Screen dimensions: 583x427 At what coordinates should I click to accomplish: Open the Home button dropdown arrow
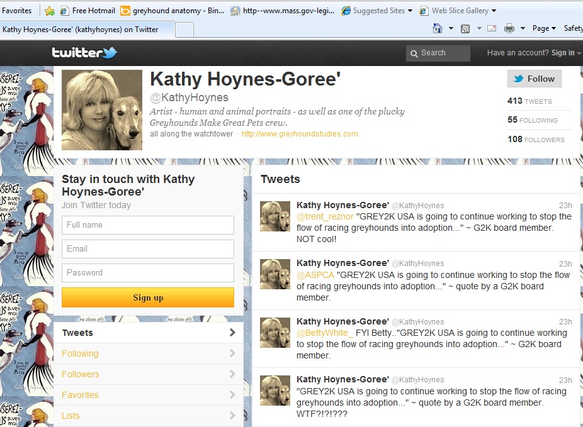[x=451, y=28]
